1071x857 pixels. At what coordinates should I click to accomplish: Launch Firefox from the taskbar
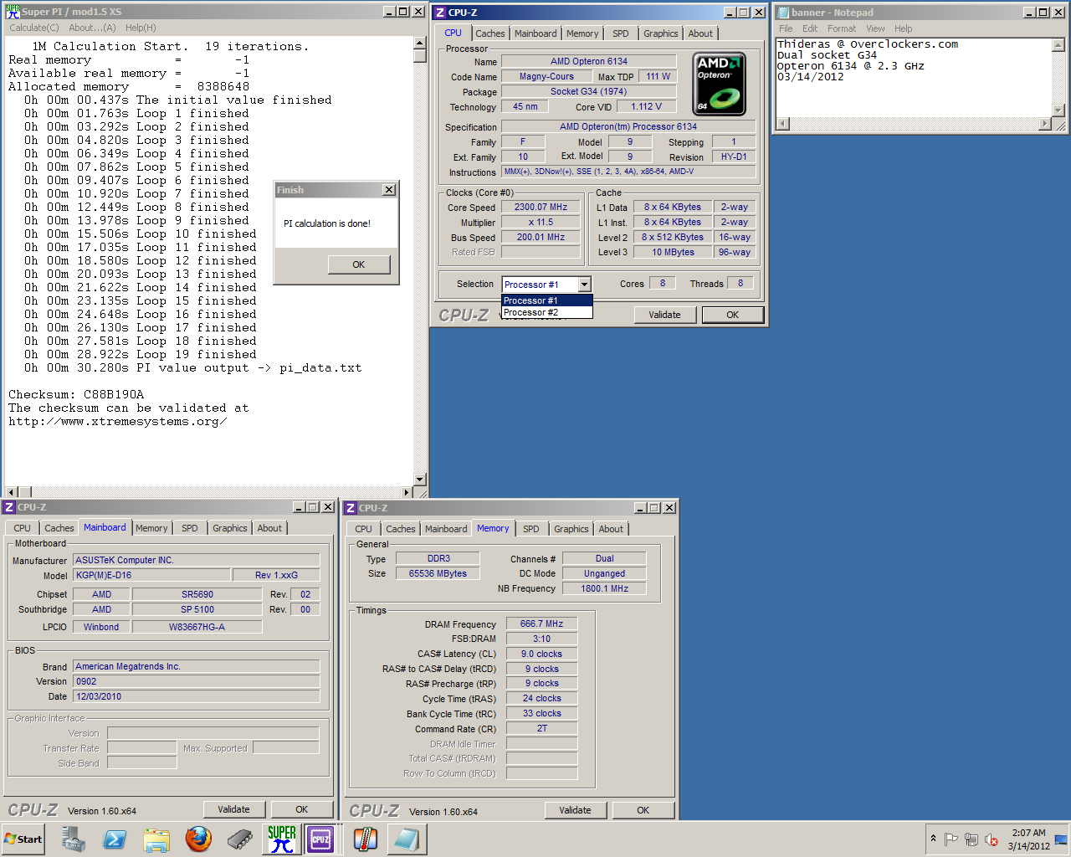[x=198, y=839]
